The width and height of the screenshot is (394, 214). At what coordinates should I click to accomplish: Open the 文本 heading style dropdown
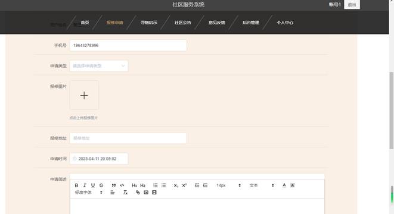tap(261, 185)
